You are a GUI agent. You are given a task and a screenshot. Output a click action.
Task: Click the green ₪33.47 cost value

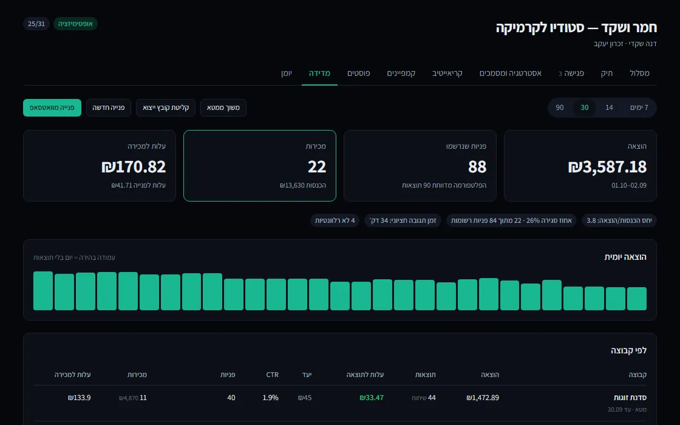pos(372,398)
